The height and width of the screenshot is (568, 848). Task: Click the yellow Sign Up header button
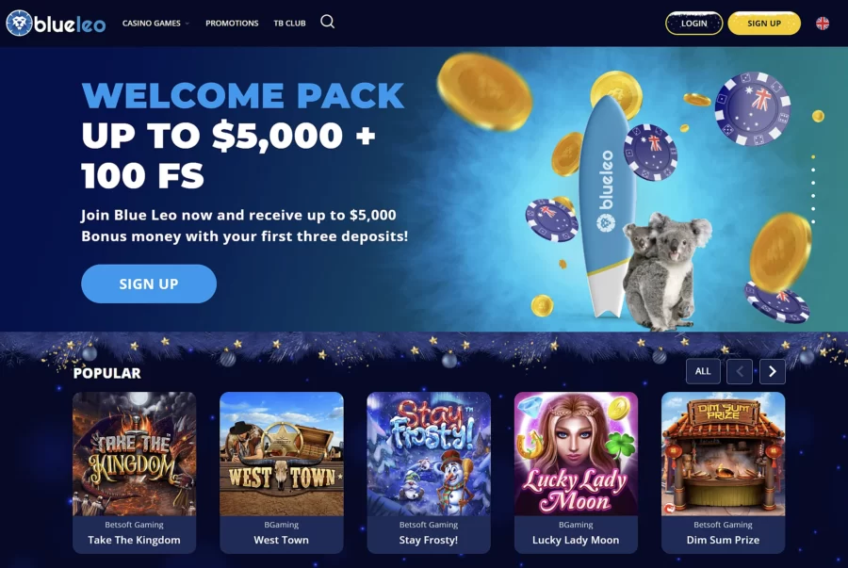click(764, 24)
